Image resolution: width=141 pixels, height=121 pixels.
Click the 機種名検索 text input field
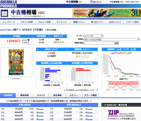pyautogui.click(x=99, y=43)
